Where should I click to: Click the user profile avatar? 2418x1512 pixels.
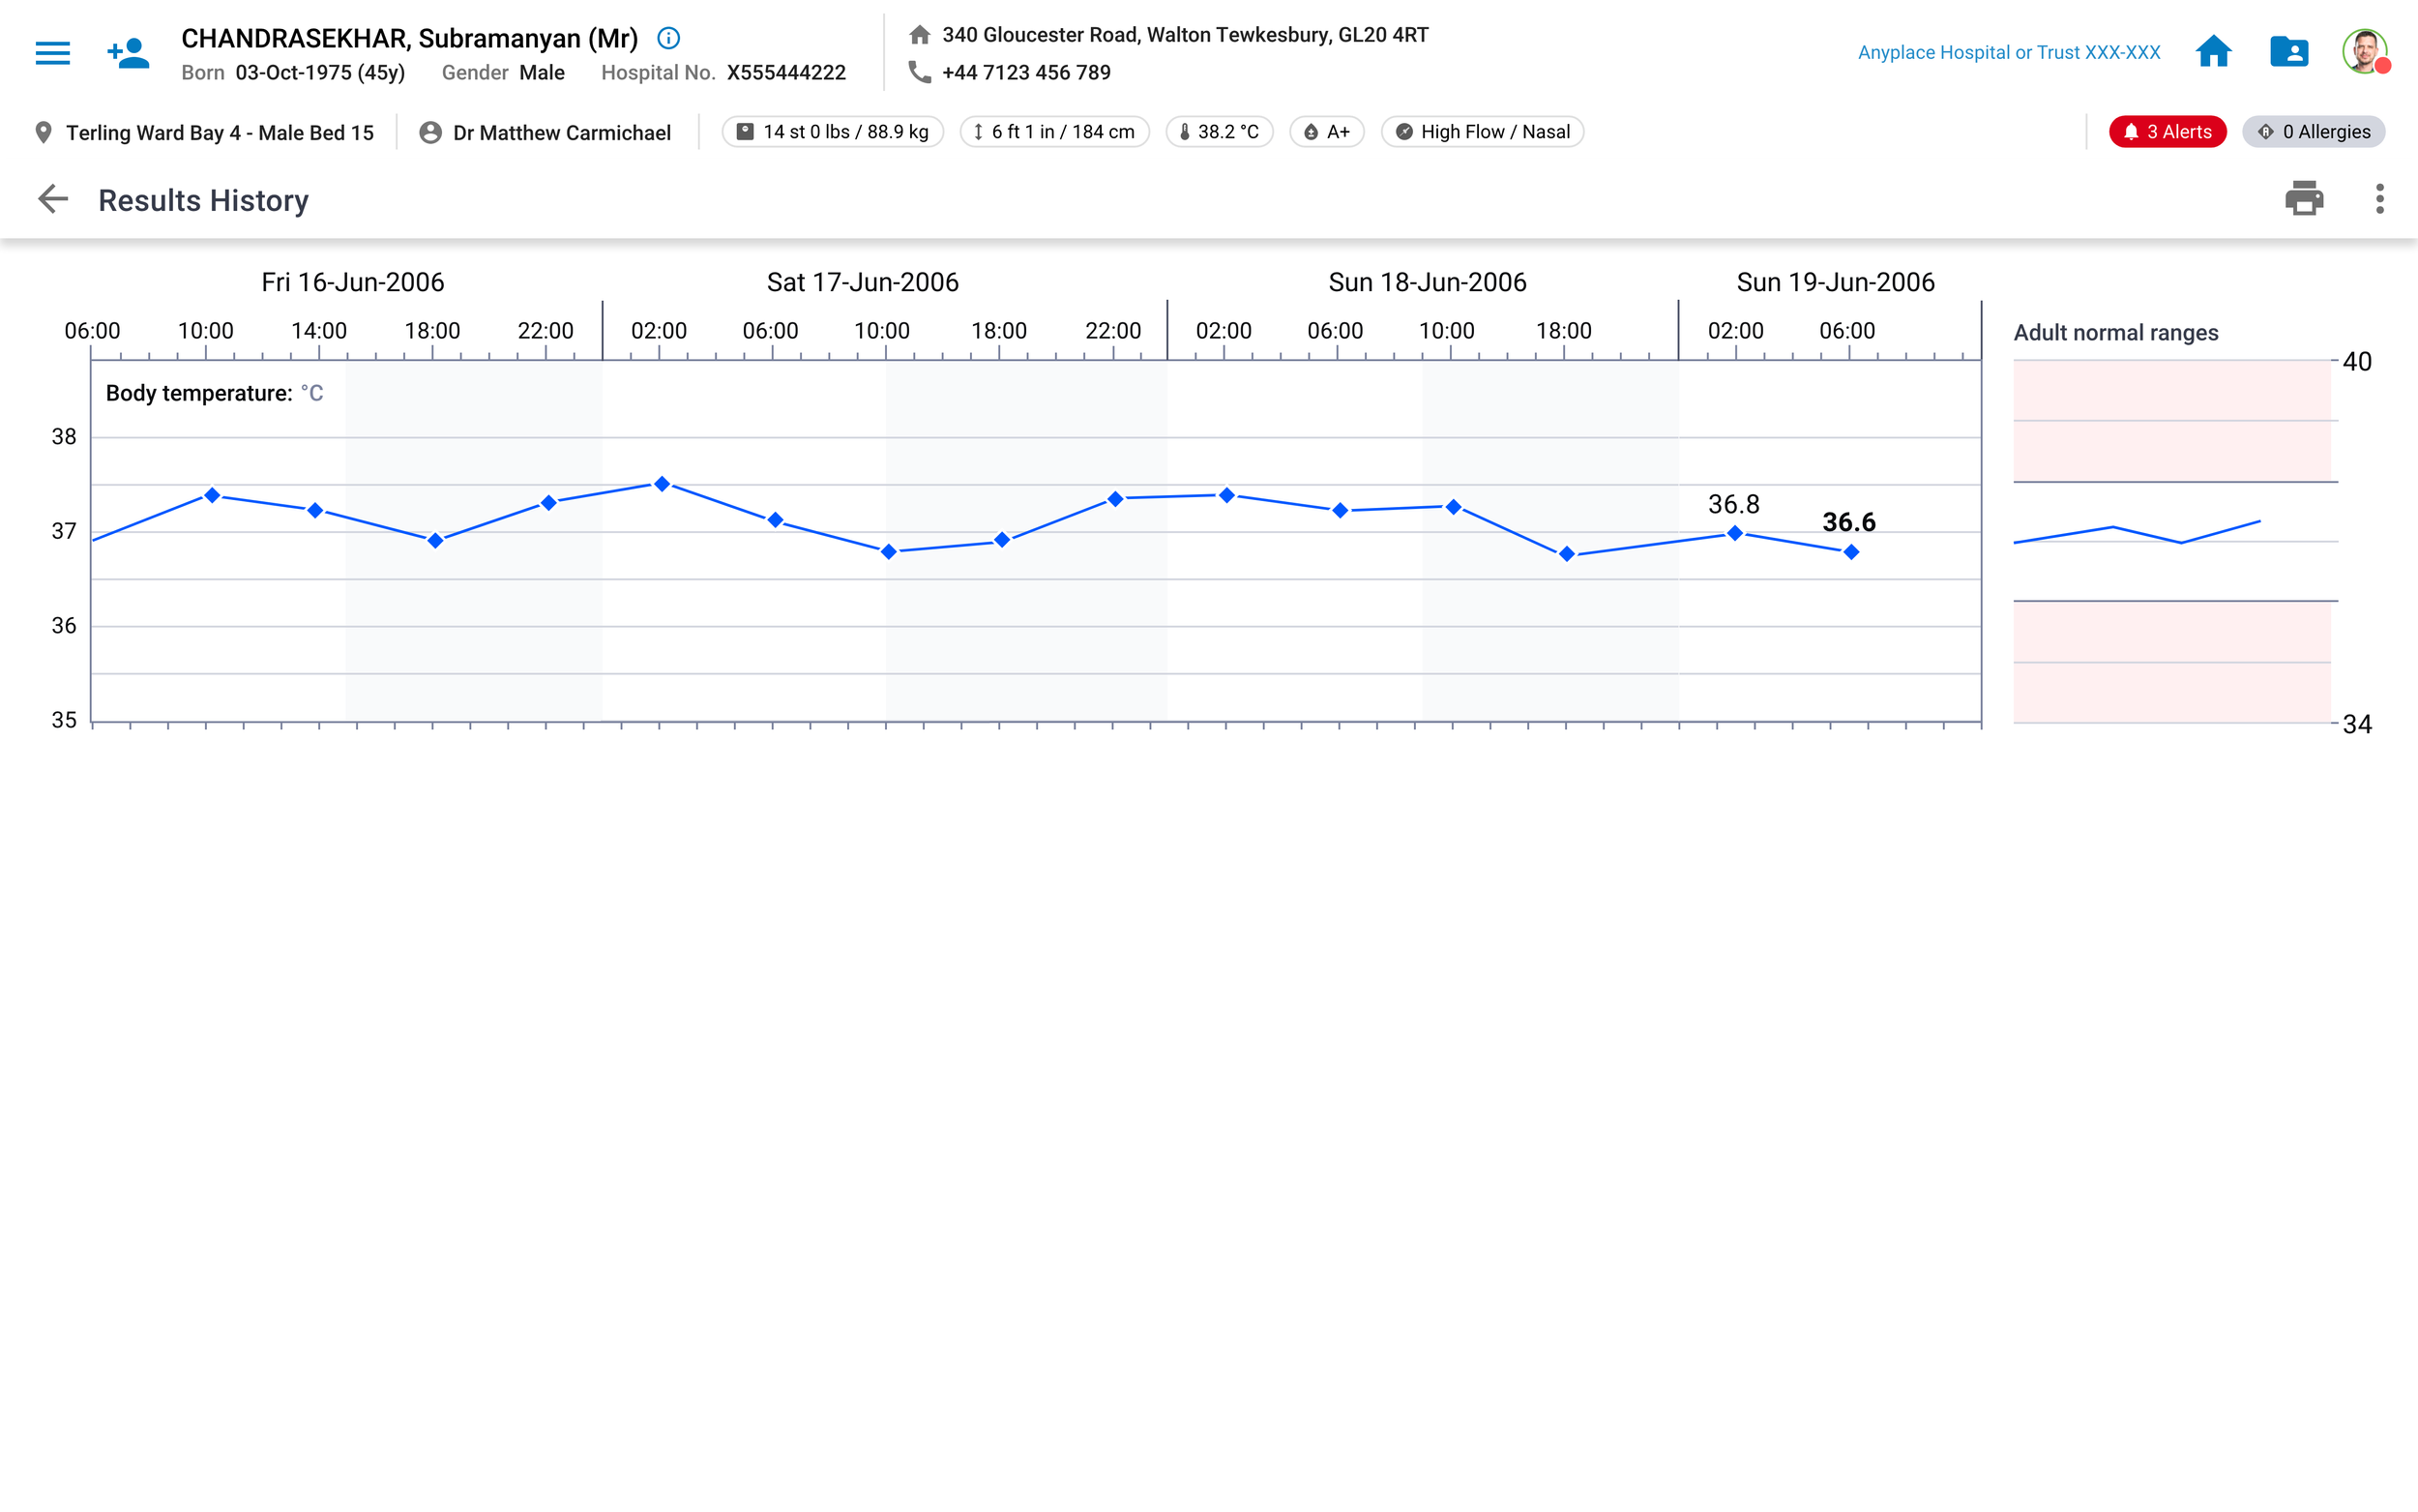[2364, 52]
